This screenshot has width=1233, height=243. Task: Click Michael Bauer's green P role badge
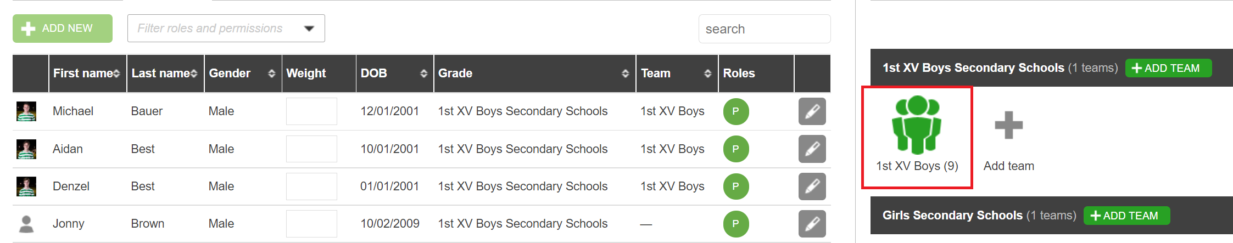(735, 111)
